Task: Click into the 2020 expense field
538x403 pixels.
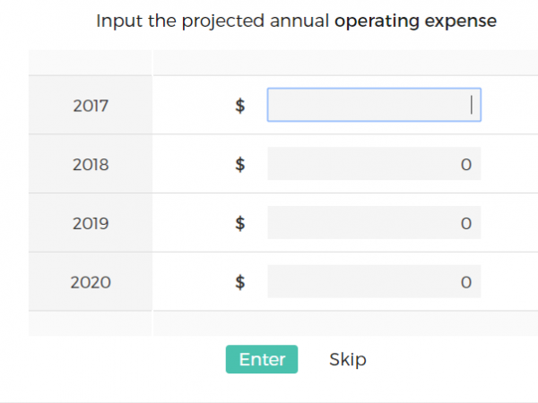Action: coord(374,282)
